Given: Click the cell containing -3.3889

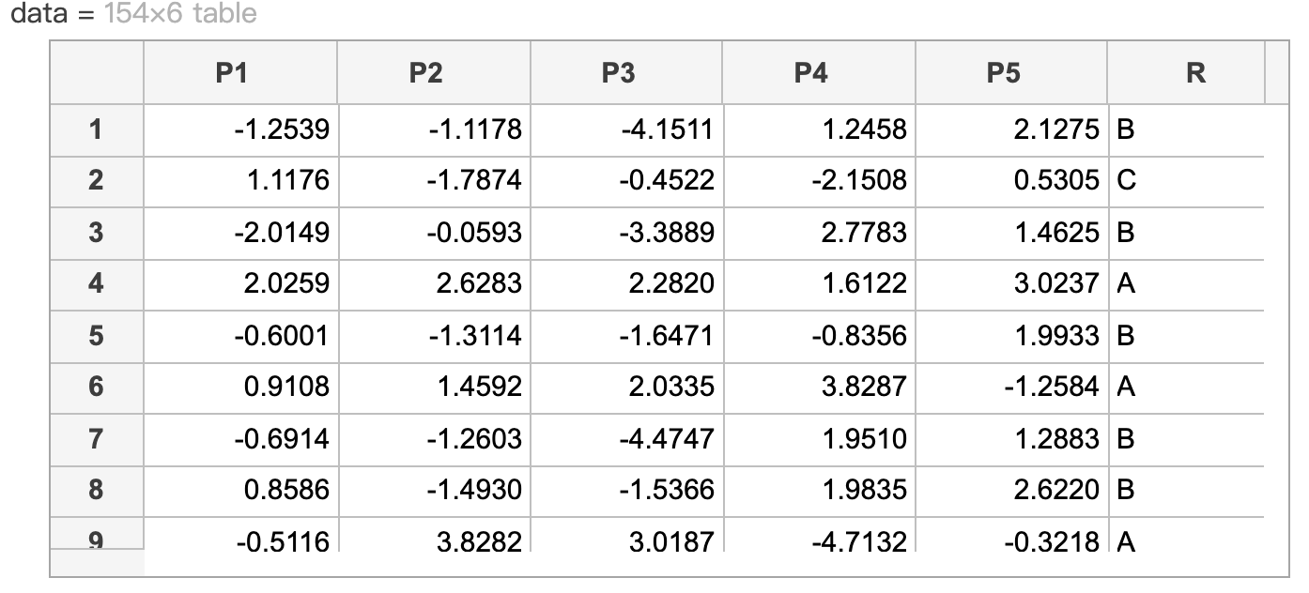Looking at the screenshot, I should (626, 233).
